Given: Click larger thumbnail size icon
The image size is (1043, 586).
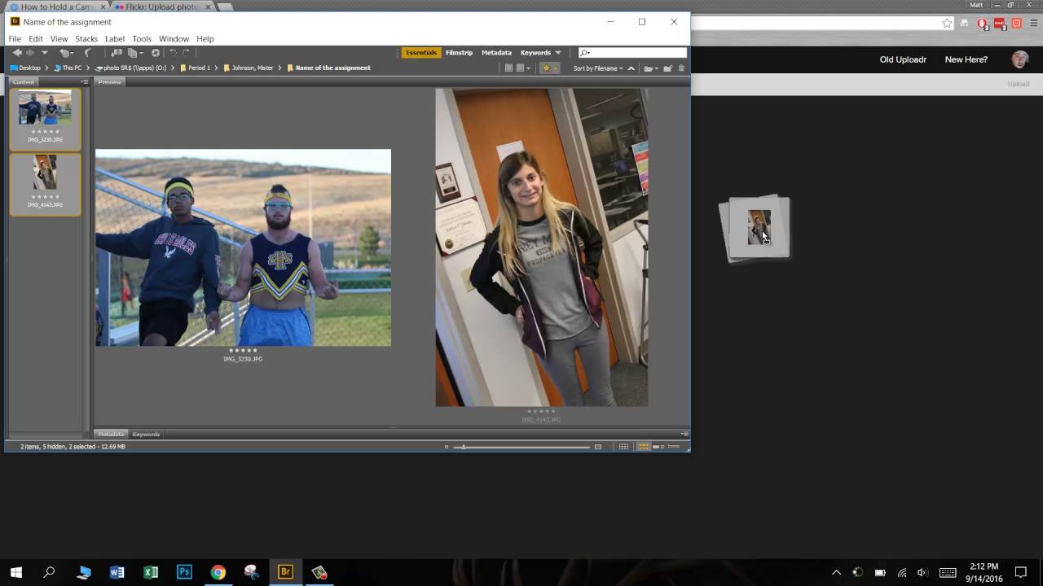Looking at the screenshot, I should pos(598,447).
